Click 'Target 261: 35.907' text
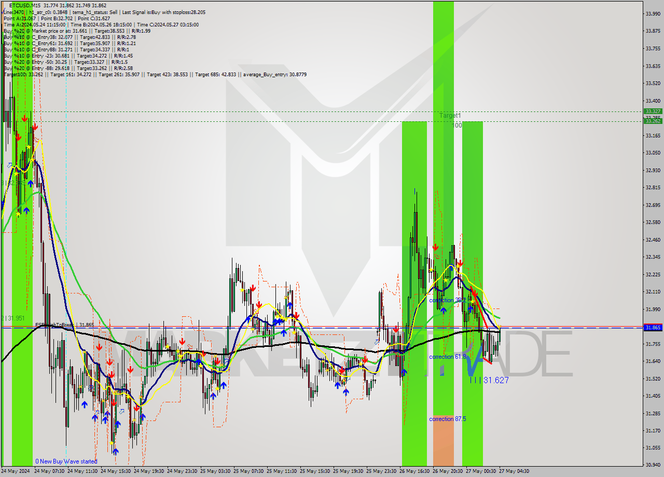This screenshot has width=664, height=477. (x=119, y=74)
